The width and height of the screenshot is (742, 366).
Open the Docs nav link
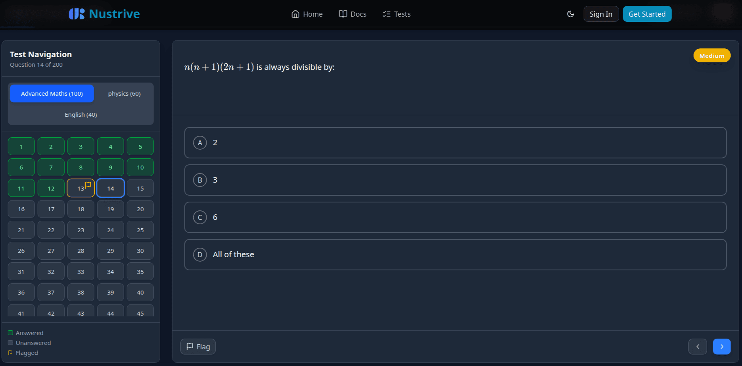(353, 14)
